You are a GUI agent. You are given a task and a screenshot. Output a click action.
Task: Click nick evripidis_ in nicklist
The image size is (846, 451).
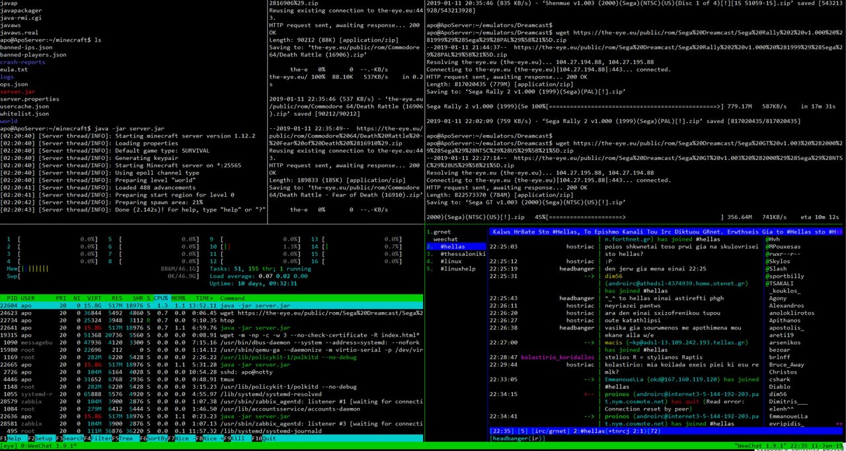point(788,423)
